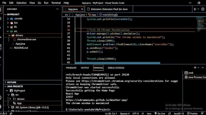Click the lib folder icon
The height and width of the screenshot is (115, 206).
(12, 27)
